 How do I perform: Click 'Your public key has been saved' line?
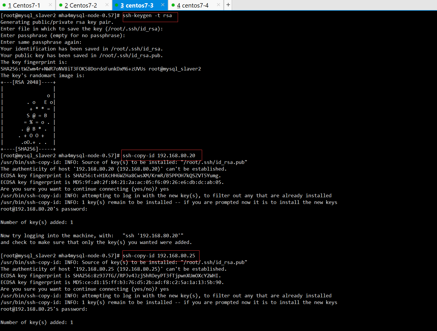(x=82, y=56)
